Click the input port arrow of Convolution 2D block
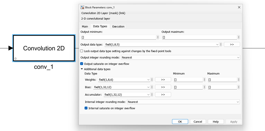Viewport: 265px width, 131px height. coord(11,48)
